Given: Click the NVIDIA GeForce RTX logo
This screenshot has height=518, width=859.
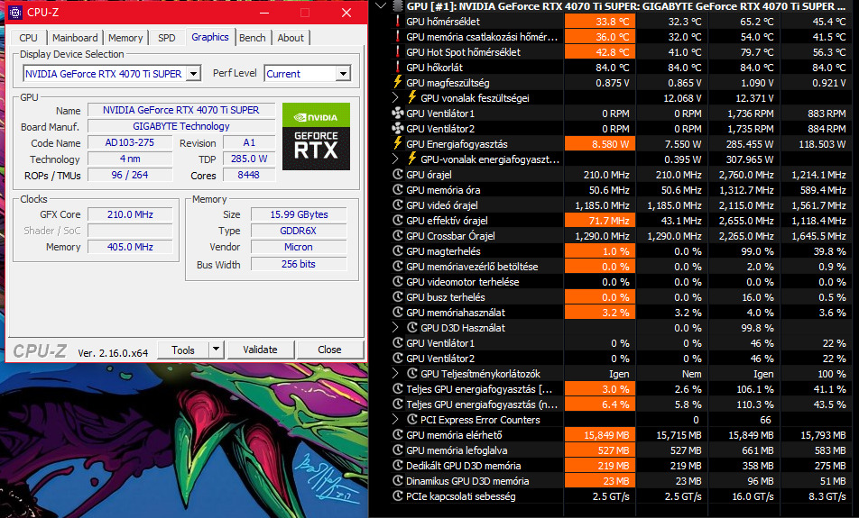Looking at the screenshot, I should [316, 136].
